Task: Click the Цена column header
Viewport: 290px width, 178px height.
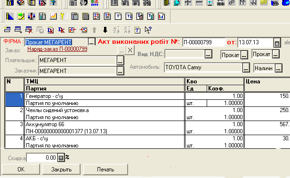Action: pyautogui.click(x=267, y=85)
